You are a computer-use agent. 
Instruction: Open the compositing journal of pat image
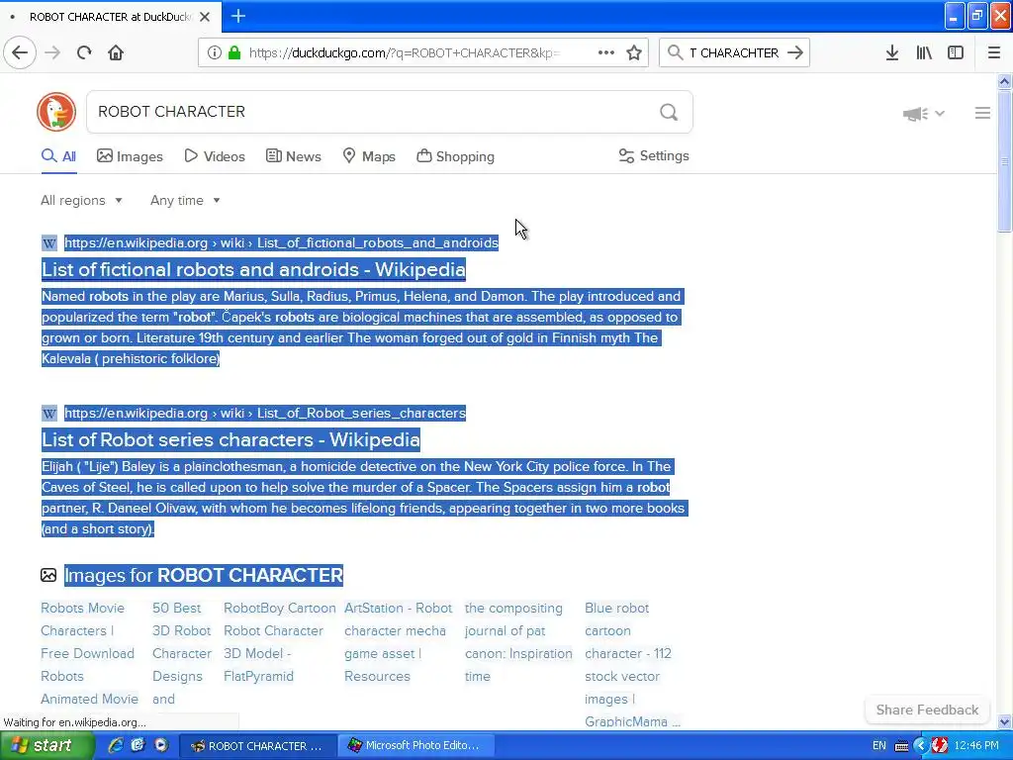pos(518,642)
